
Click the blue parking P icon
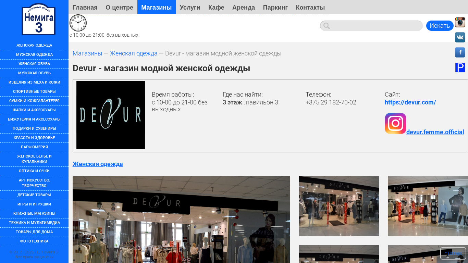coord(460,67)
